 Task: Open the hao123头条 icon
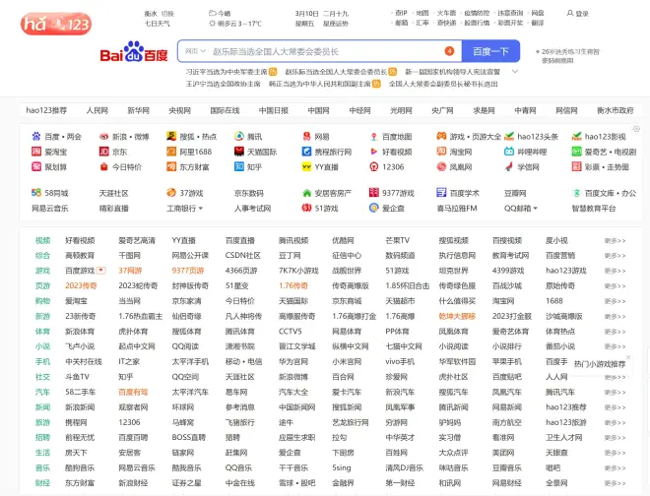(509, 137)
